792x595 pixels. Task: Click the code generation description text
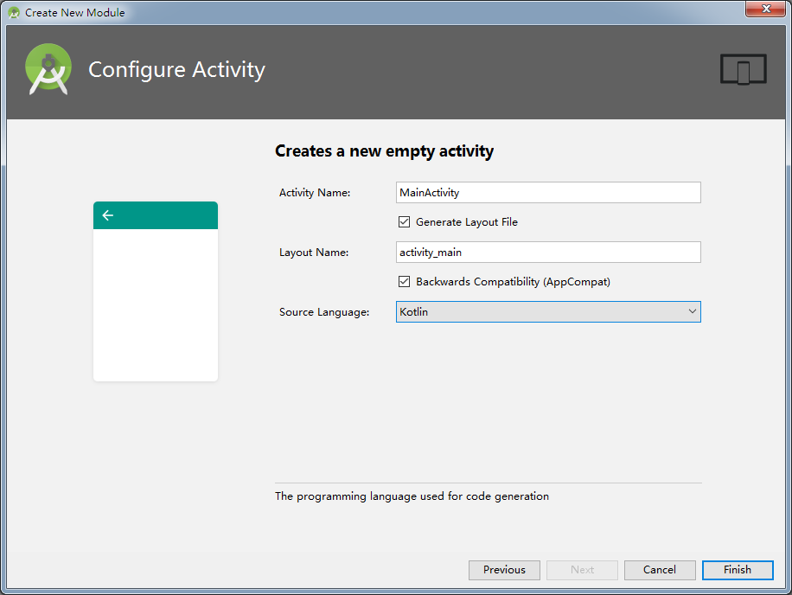(412, 496)
